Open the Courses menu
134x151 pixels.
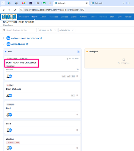click(64, 17)
